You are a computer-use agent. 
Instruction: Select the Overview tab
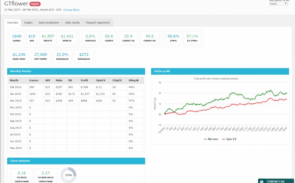pyautogui.click(x=13, y=22)
